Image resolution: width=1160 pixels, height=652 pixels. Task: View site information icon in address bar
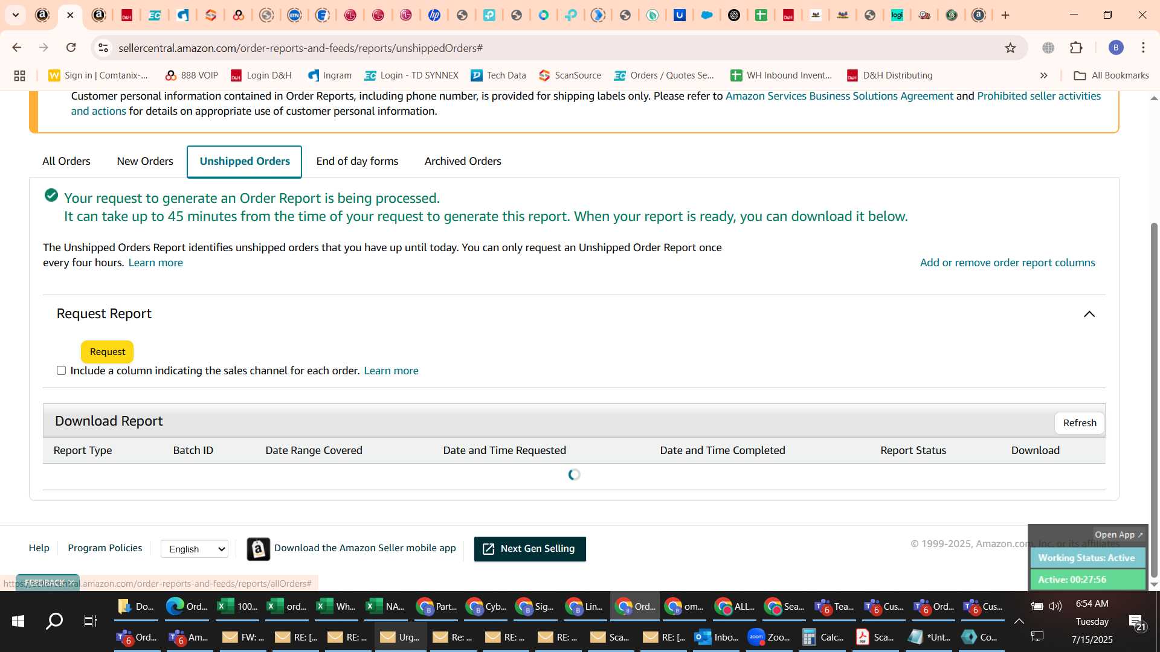[x=103, y=48]
